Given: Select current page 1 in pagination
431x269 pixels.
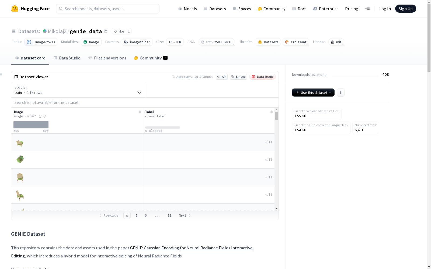Looking at the screenshot, I should click(x=127, y=215).
